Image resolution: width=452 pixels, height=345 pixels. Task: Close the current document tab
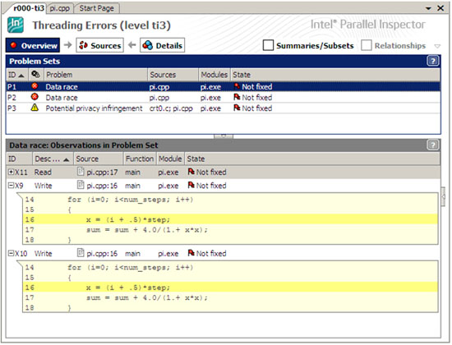(440, 8)
